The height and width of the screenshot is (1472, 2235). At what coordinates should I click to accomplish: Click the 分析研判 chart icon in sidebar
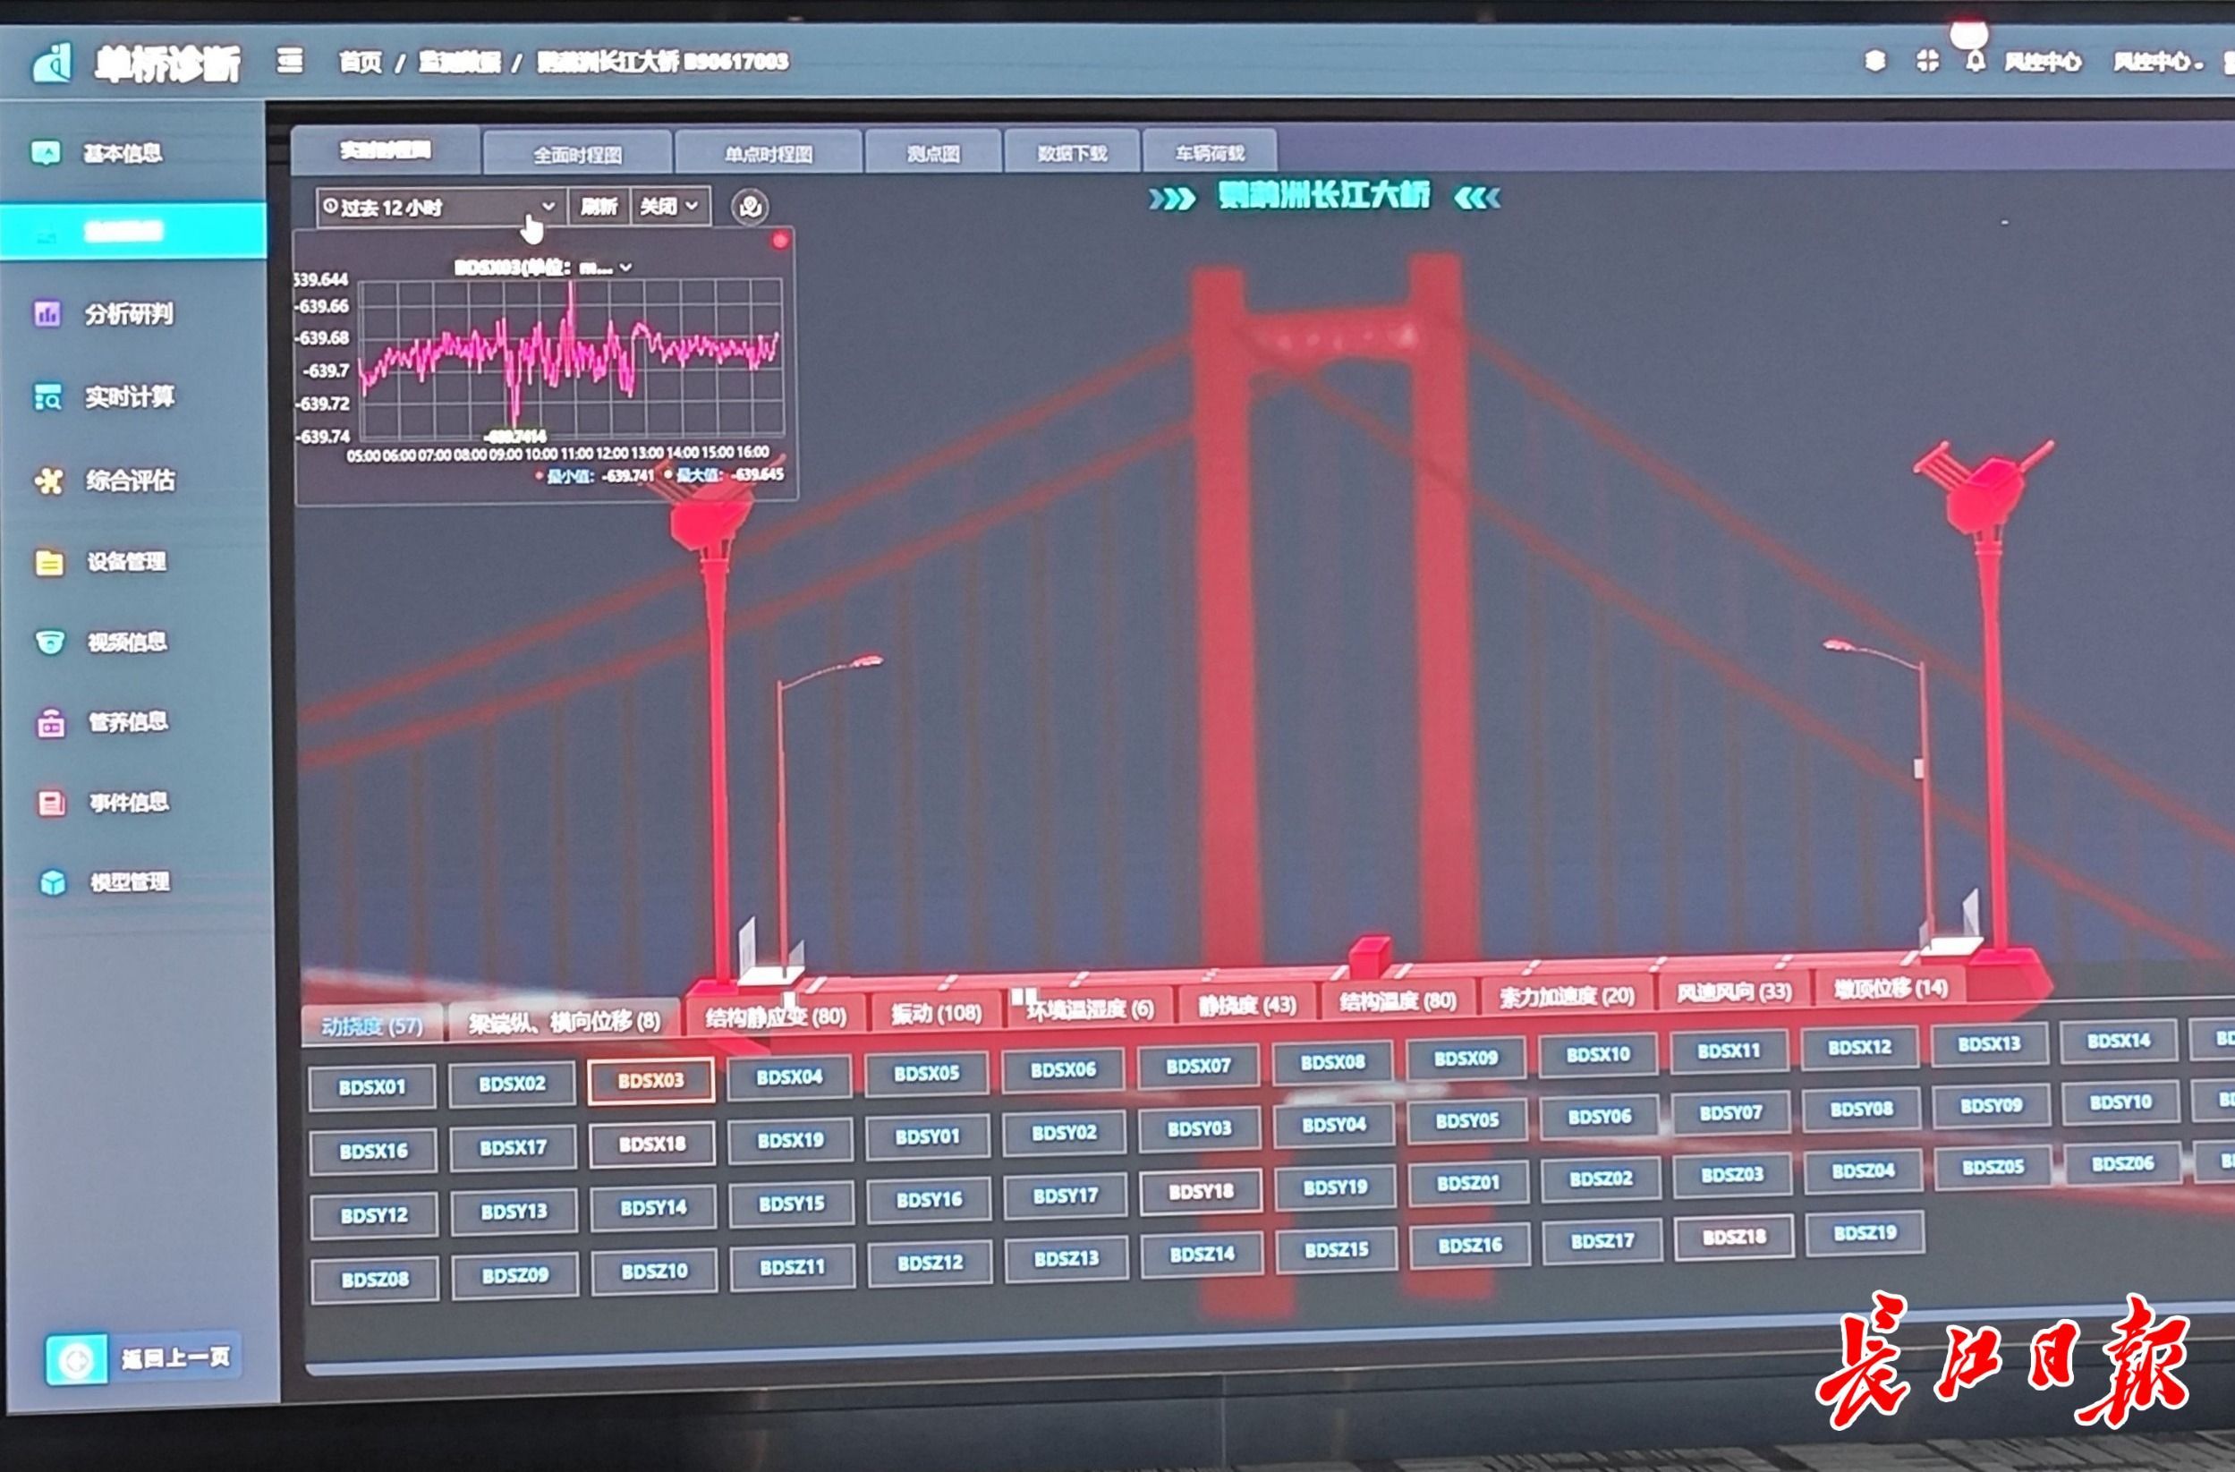click(47, 314)
